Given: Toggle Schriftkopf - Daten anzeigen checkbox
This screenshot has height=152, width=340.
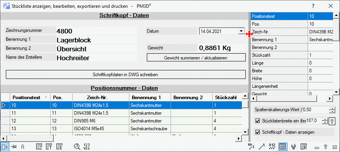Looking at the screenshot, I should [x=257, y=132].
